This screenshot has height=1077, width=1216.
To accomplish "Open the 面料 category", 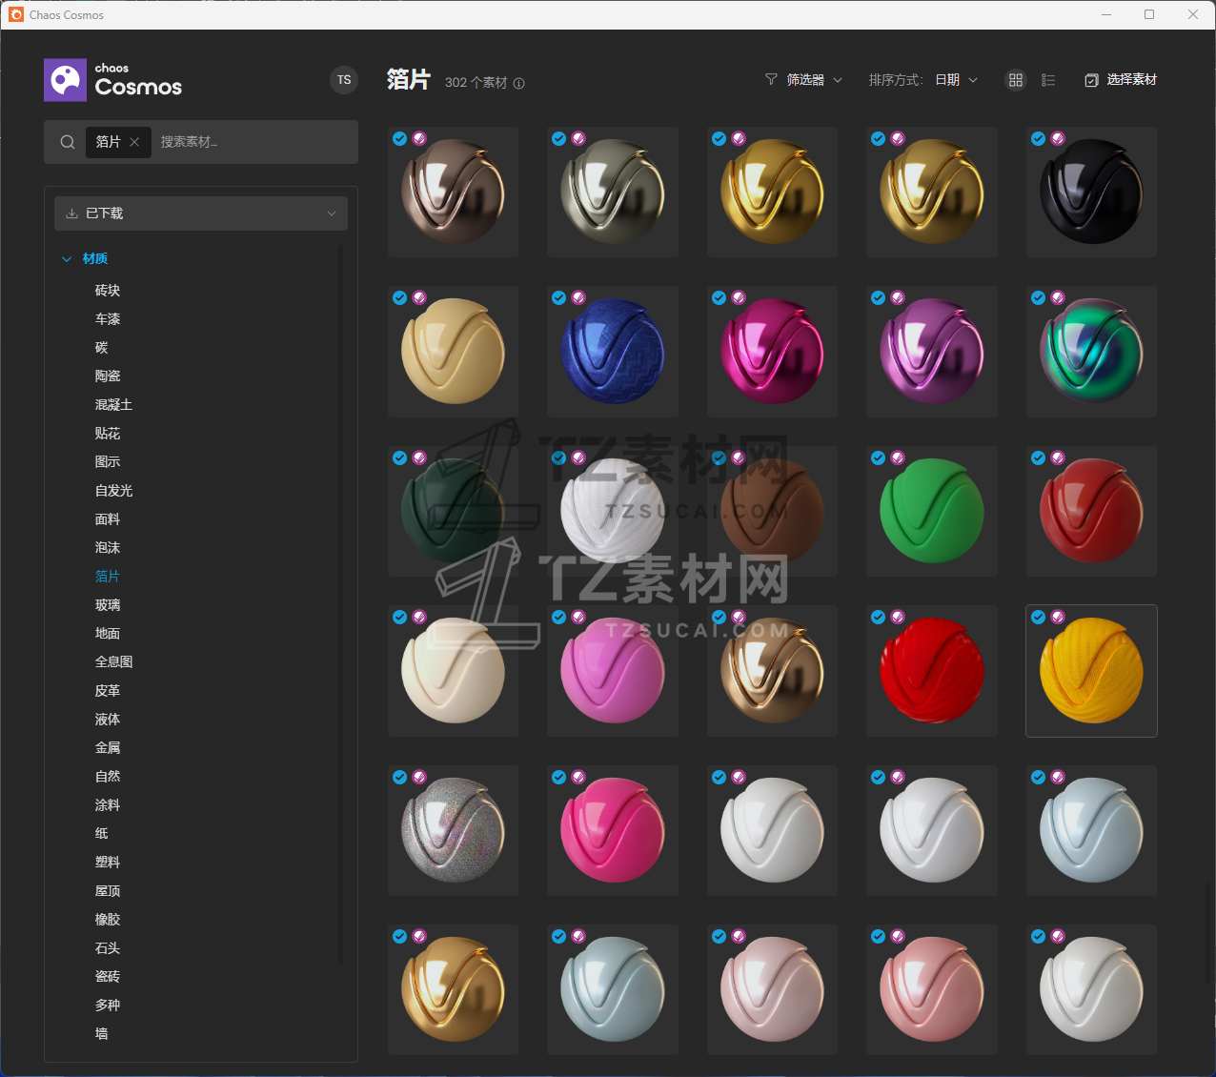I will (108, 519).
